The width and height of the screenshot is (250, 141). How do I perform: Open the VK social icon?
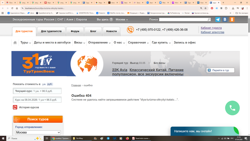[225, 20]
